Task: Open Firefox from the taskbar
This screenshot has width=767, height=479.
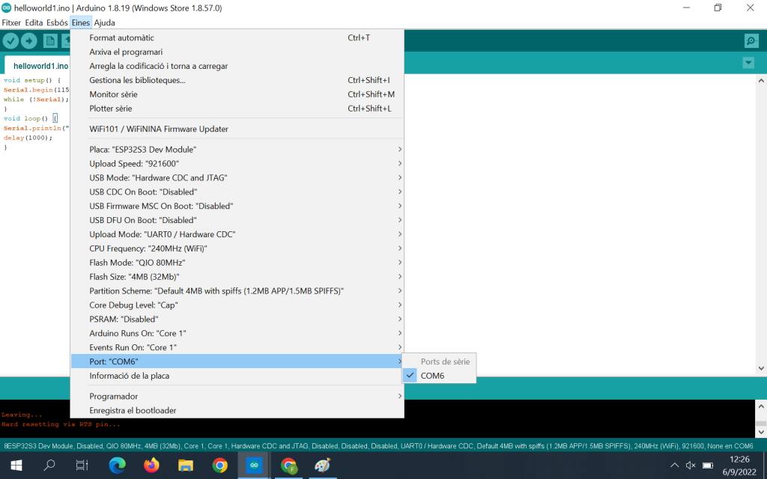Action: pos(151,466)
